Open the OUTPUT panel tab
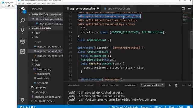The image size is (193, 108). pyautogui.click(x=90, y=85)
